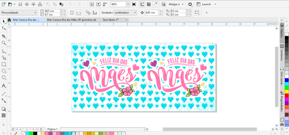The width and height of the screenshot is (289, 135).
Task: Select the Rectangle tool
Action: 4,64
